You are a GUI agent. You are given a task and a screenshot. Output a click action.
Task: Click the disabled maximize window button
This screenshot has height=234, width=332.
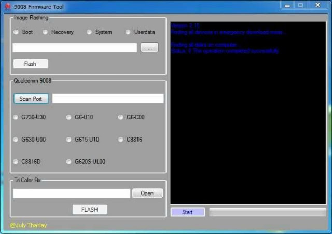pyautogui.click(x=300, y=5)
